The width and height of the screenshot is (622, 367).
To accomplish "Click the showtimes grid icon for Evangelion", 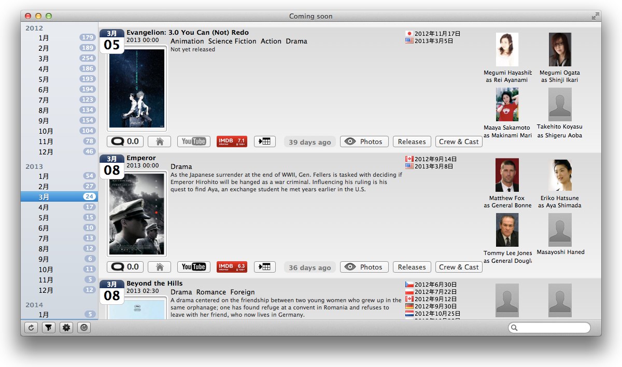I will click(265, 142).
